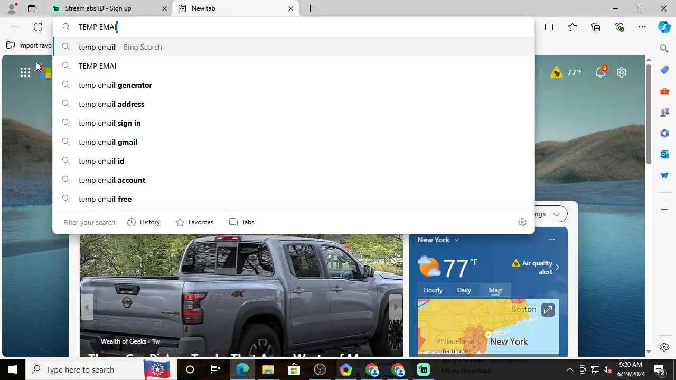Image resolution: width=676 pixels, height=380 pixels.
Task: Open the Favorites star icon
Action: point(572,27)
